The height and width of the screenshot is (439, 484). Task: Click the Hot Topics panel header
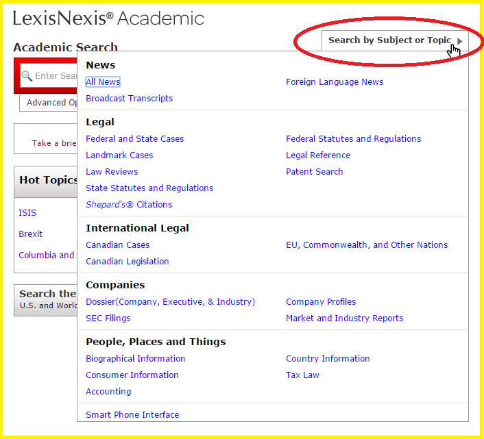(46, 181)
